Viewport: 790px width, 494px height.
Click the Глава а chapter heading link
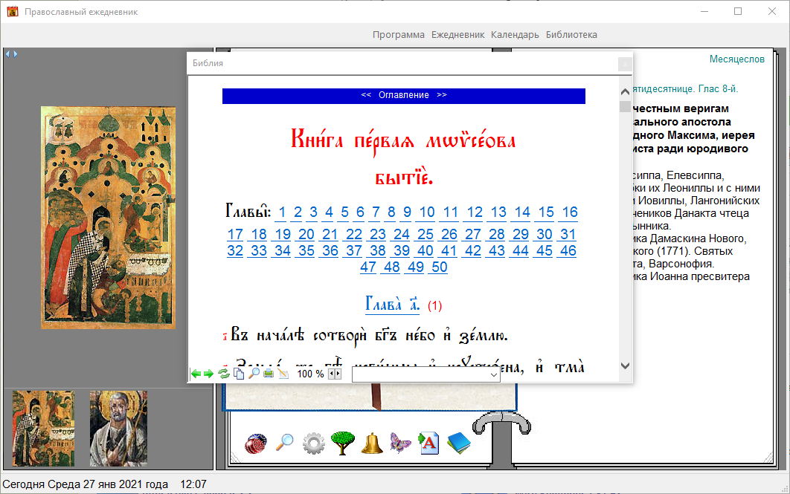coord(392,305)
